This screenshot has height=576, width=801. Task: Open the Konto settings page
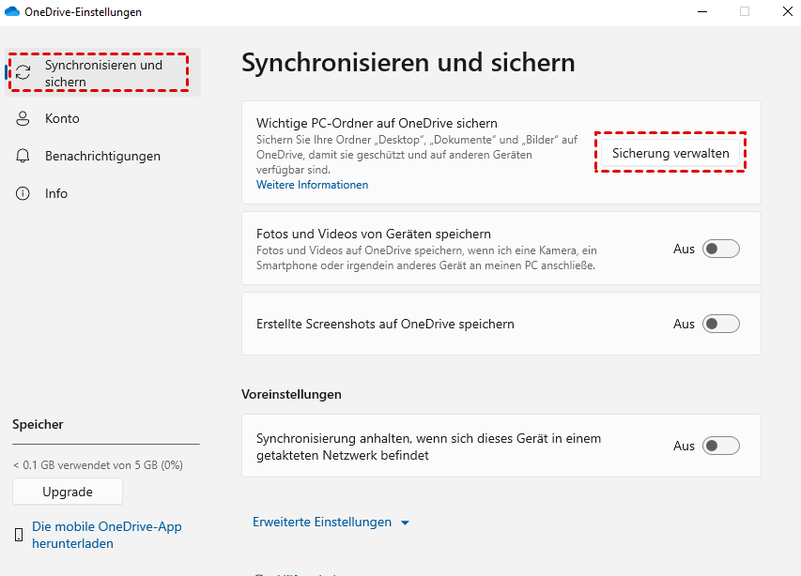[62, 119]
